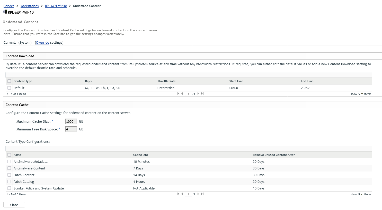This screenshot has width=382, height=210.
Task: Go to next page of Content Cache table
Action: click(198, 194)
